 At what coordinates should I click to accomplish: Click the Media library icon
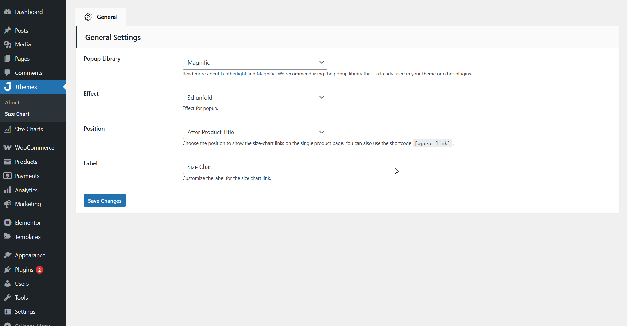(7, 44)
